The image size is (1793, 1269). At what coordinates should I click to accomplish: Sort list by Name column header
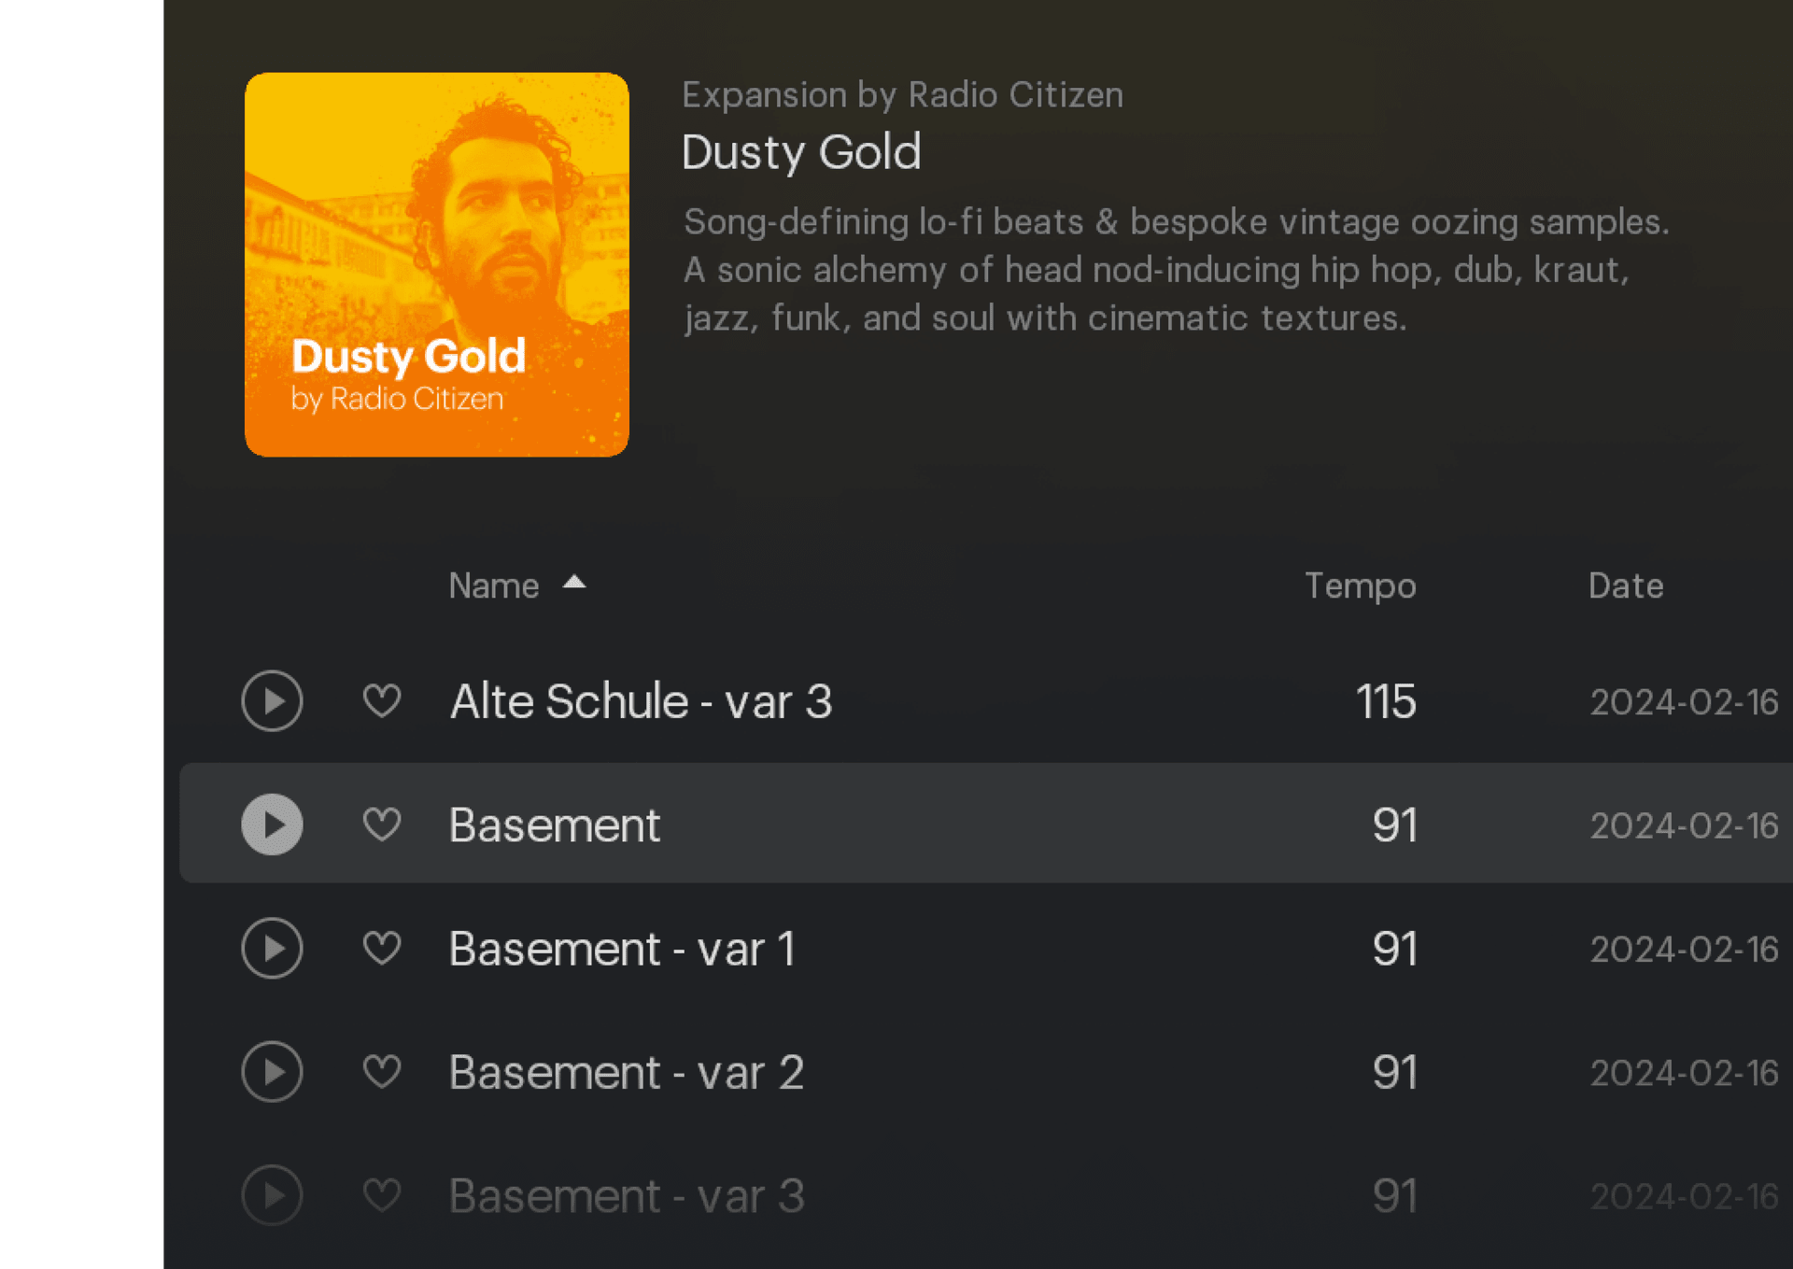[494, 585]
